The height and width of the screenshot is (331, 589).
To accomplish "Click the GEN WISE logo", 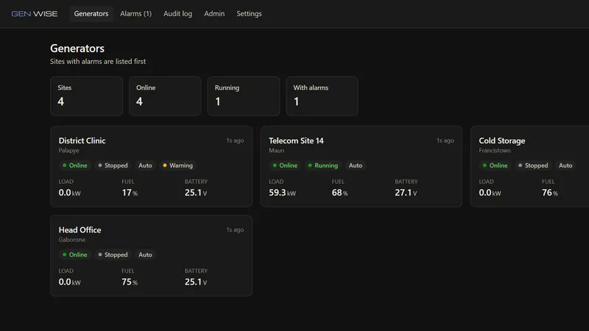I will [x=35, y=14].
